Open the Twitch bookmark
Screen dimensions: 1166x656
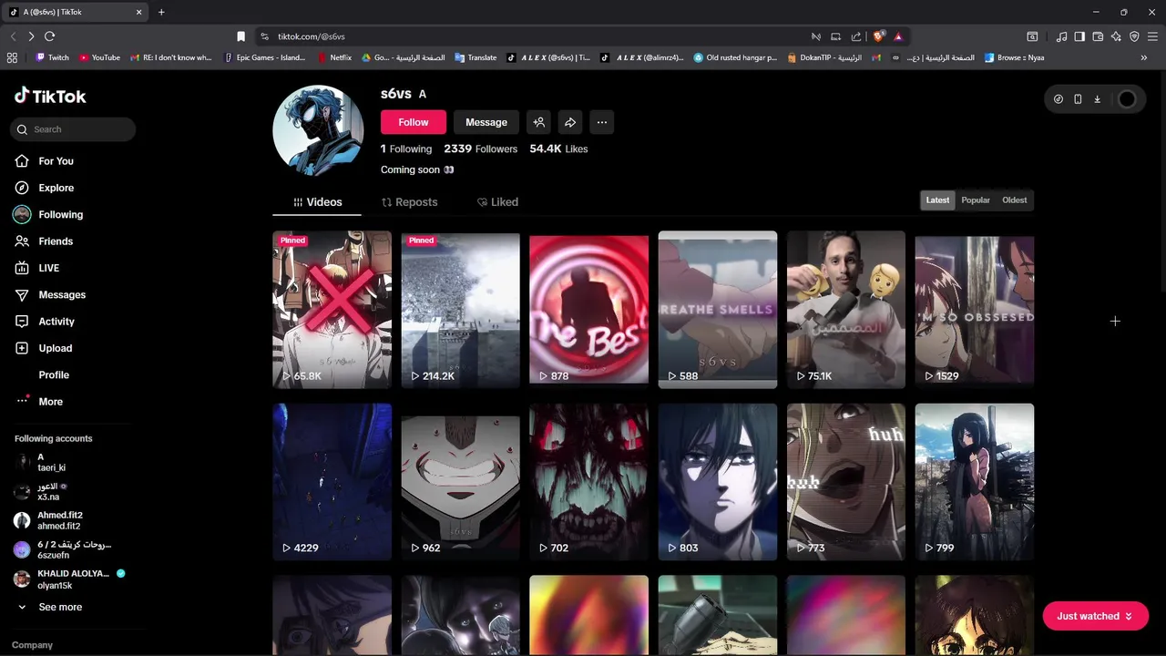click(x=52, y=57)
